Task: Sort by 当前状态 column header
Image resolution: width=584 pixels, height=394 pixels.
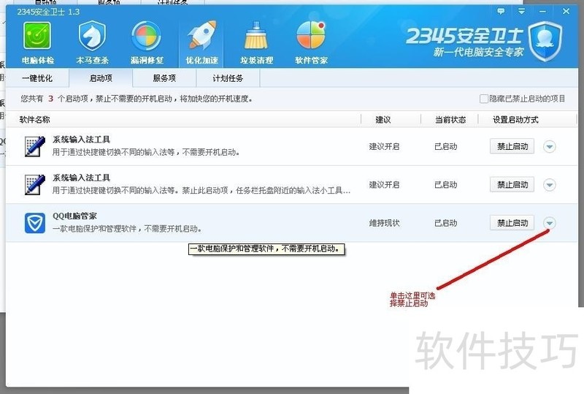Action: coord(450,120)
